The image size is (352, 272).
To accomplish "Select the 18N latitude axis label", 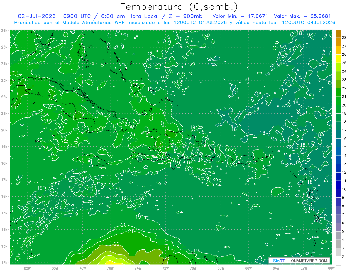I will (4, 163).
